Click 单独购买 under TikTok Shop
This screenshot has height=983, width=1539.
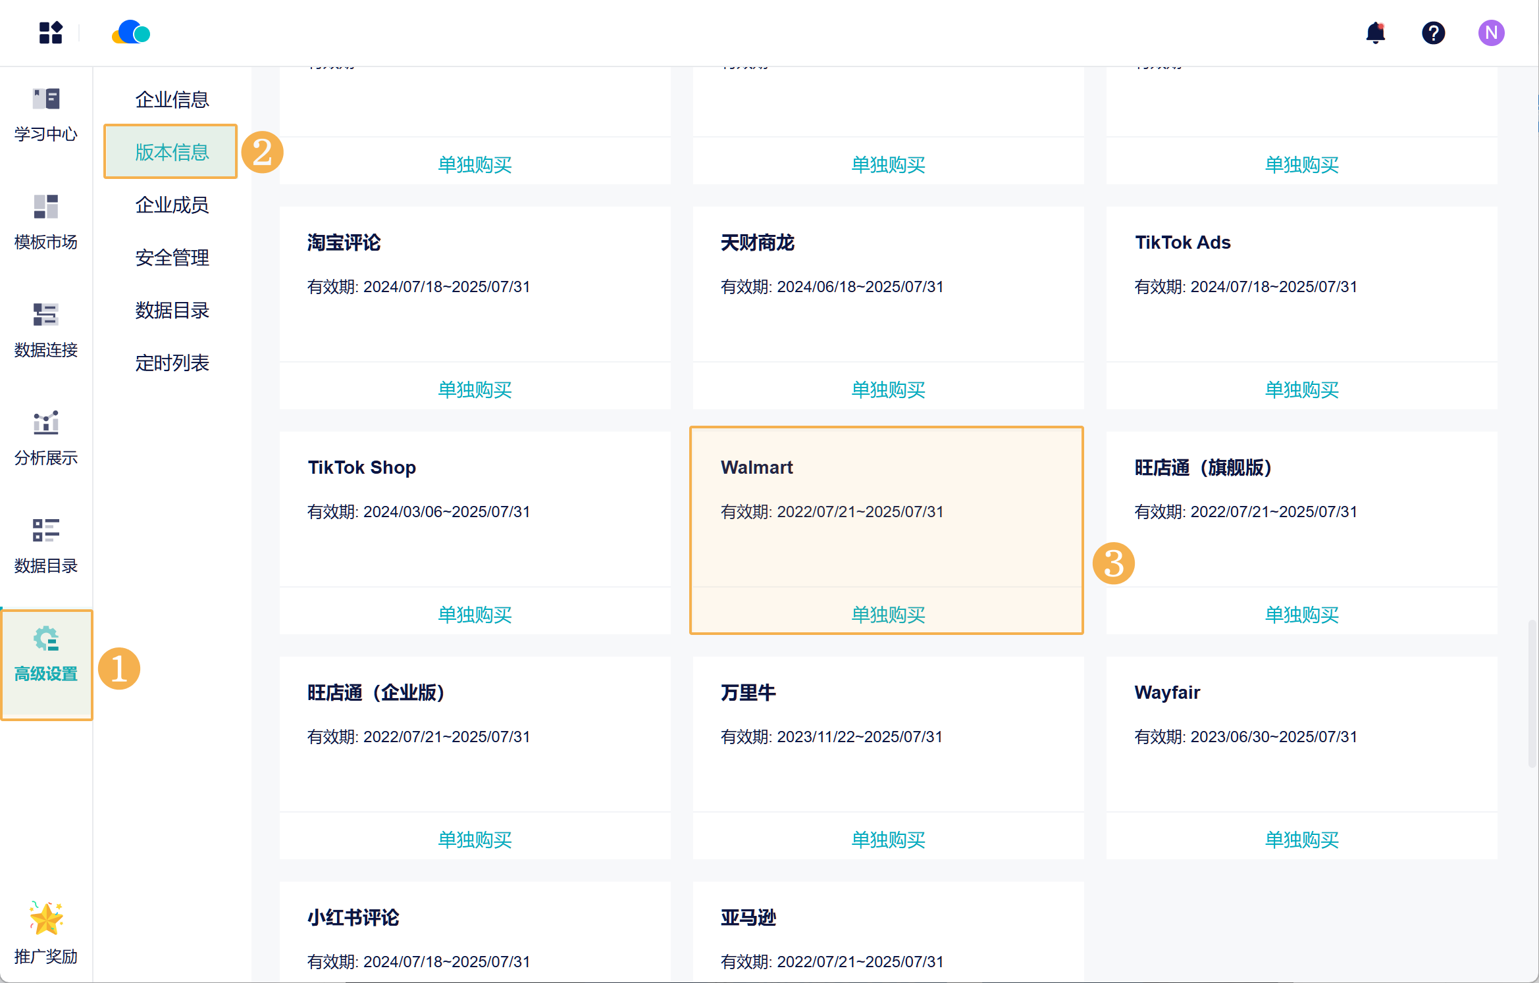pyautogui.click(x=475, y=615)
